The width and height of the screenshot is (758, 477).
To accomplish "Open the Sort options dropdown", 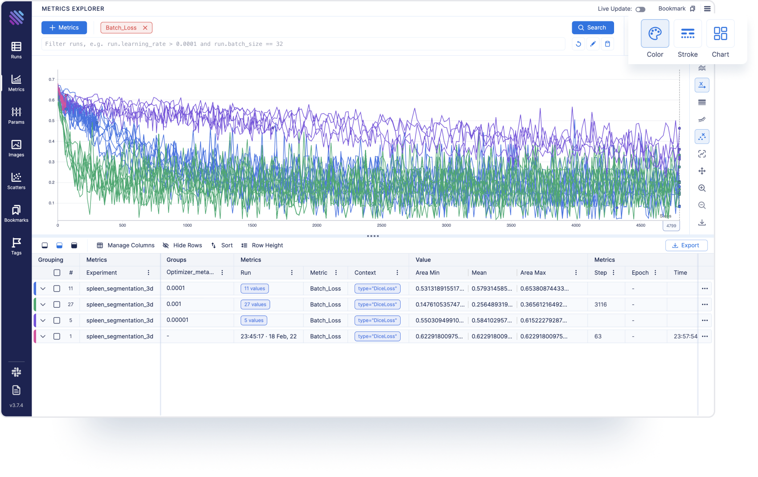I will [222, 245].
